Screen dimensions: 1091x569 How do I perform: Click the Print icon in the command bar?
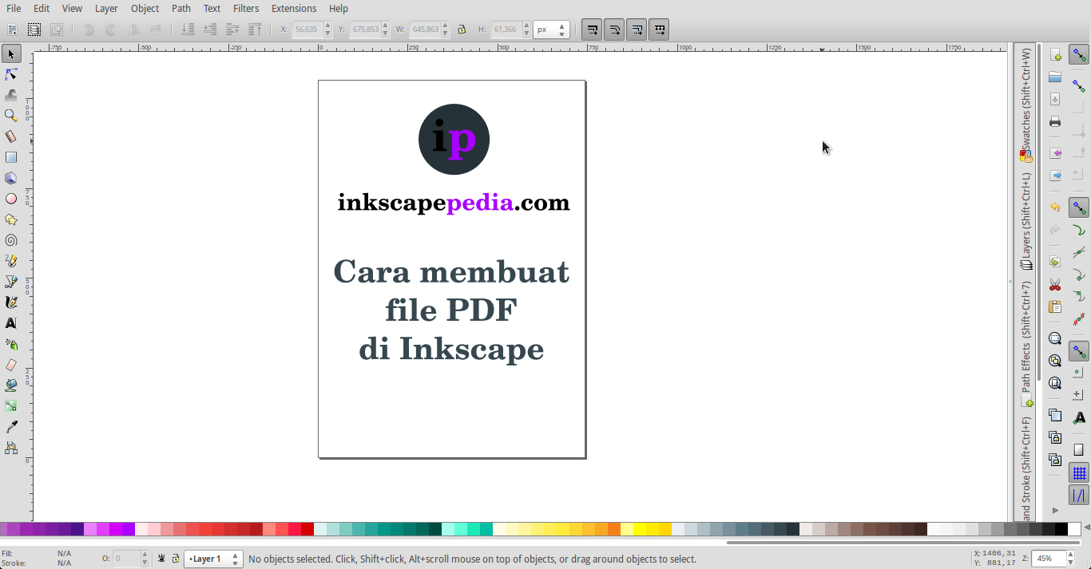tap(1054, 121)
